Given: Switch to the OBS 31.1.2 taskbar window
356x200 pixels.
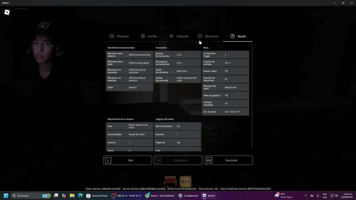Looking at the screenshot, I should [126, 196].
